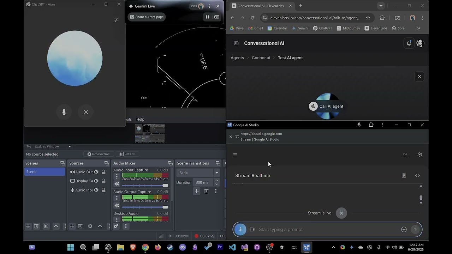The width and height of the screenshot is (452, 254).
Task: Open the Sora bookmark
Action: click(x=398, y=28)
